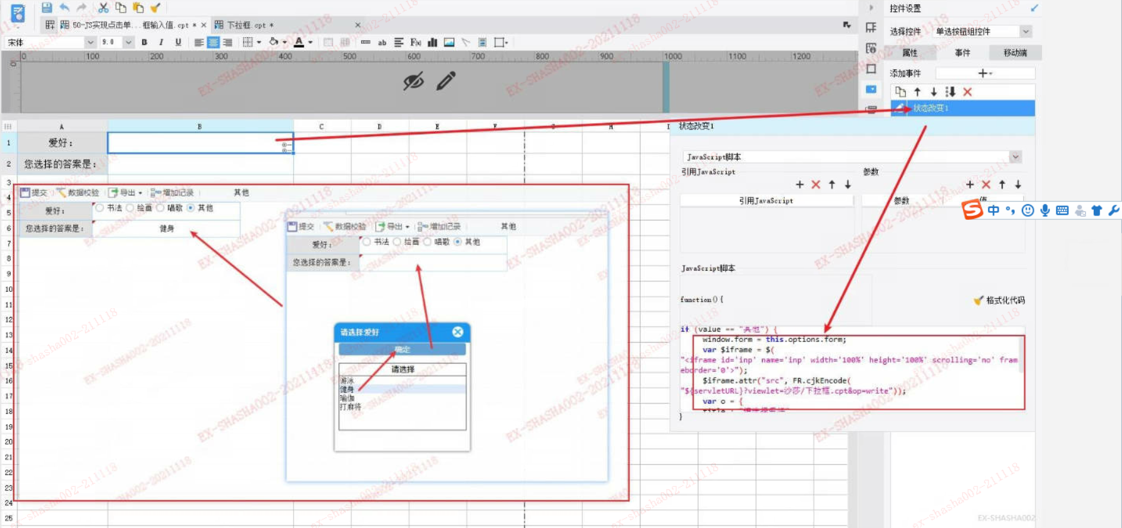
Task: Move the event down in the event list
Action: 934,91
